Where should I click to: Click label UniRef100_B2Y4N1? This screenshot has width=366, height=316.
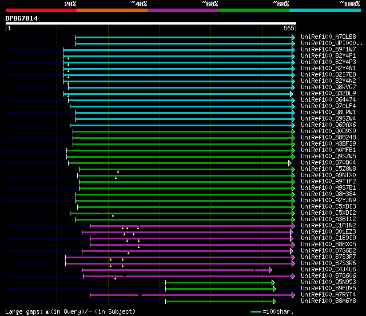click(328, 69)
